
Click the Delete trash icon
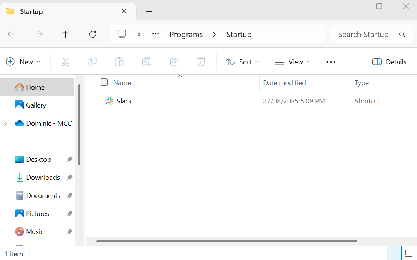pyautogui.click(x=201, y=62)
